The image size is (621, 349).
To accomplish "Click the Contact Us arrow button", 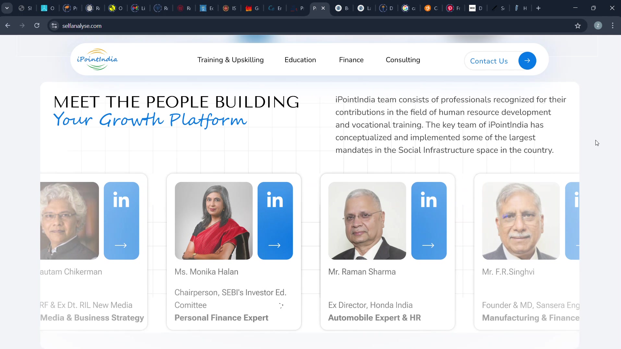I will (x=527, y=61).
